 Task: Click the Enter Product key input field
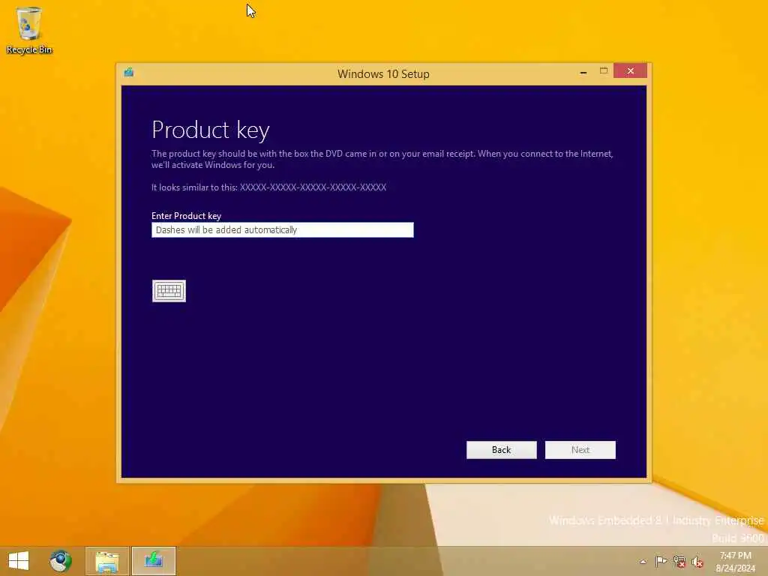click(283, 229)
